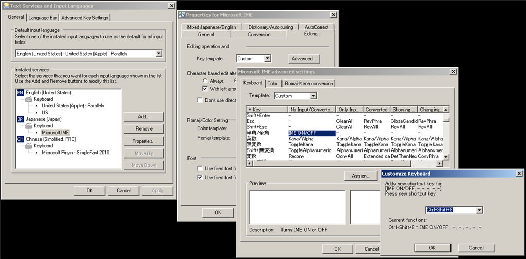Click the Extended ca cell
The image size is (526, 259).
(377, 156)
